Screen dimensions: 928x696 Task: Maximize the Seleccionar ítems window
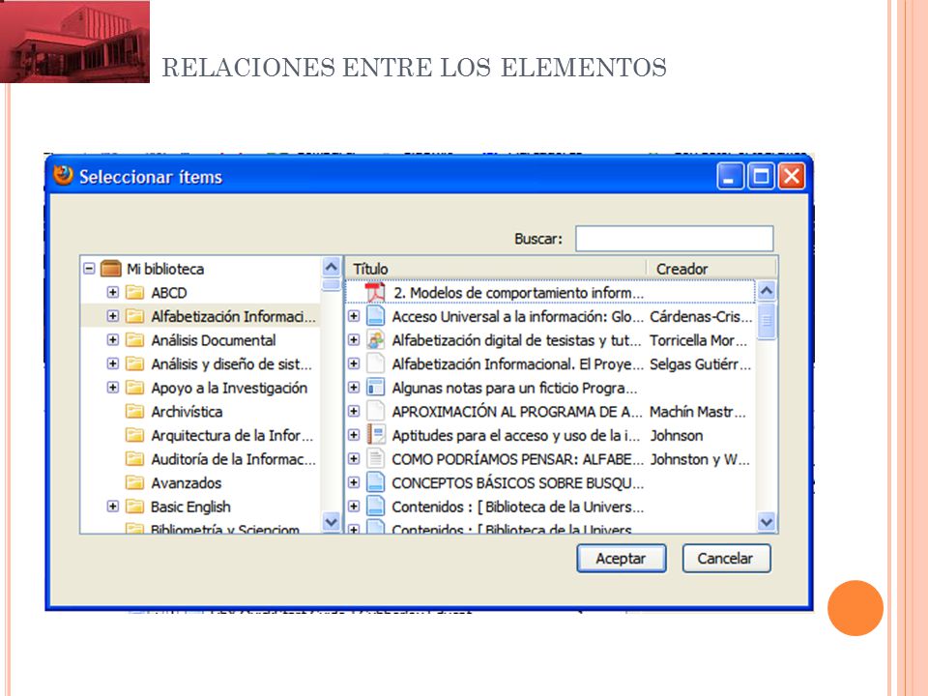(761, 176)
